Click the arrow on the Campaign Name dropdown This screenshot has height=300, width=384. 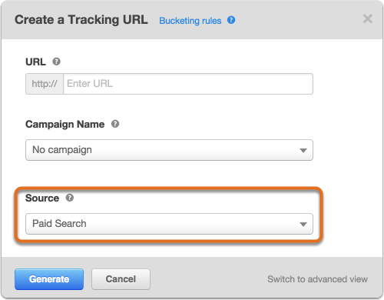click(303, 150)
